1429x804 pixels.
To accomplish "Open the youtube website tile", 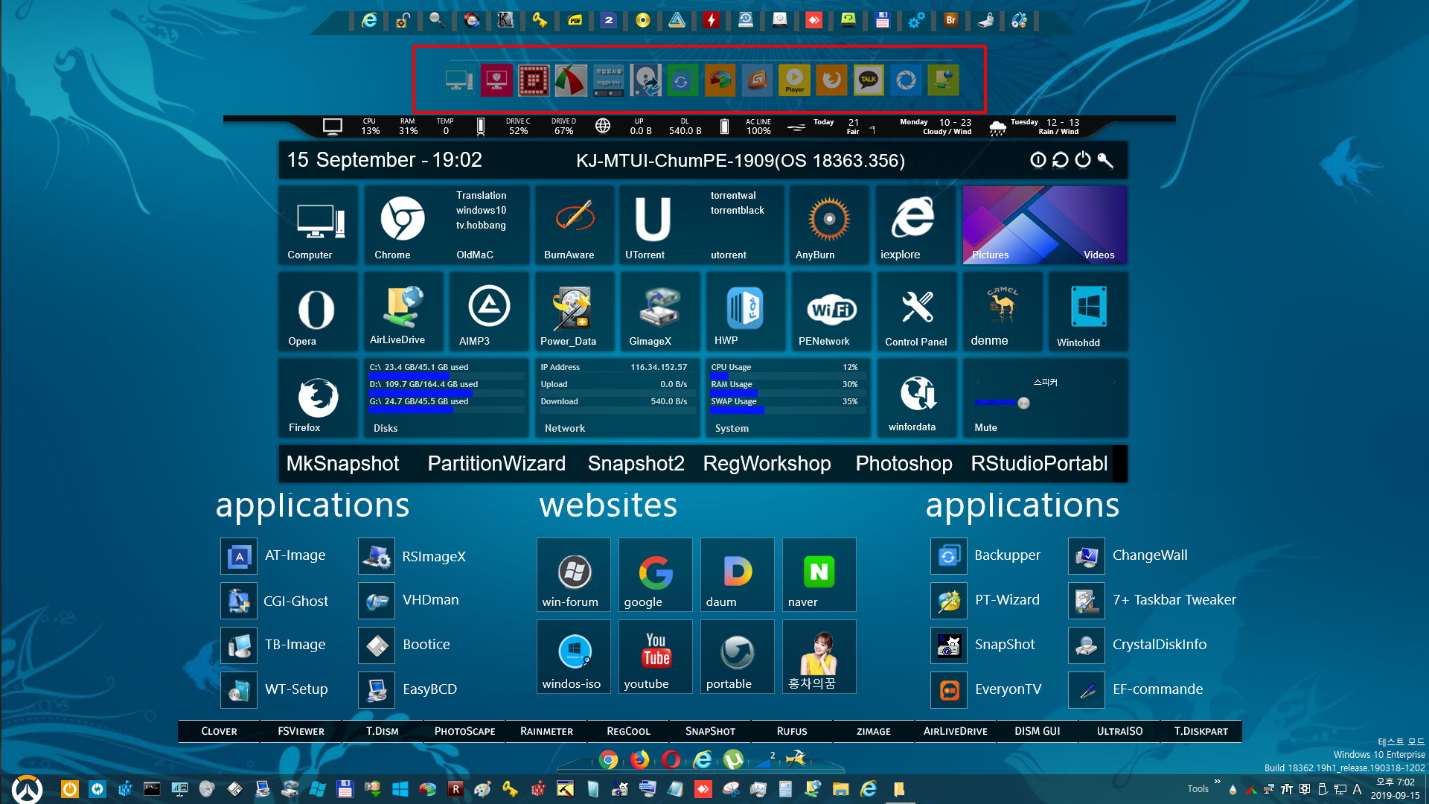I will [656, 657].
